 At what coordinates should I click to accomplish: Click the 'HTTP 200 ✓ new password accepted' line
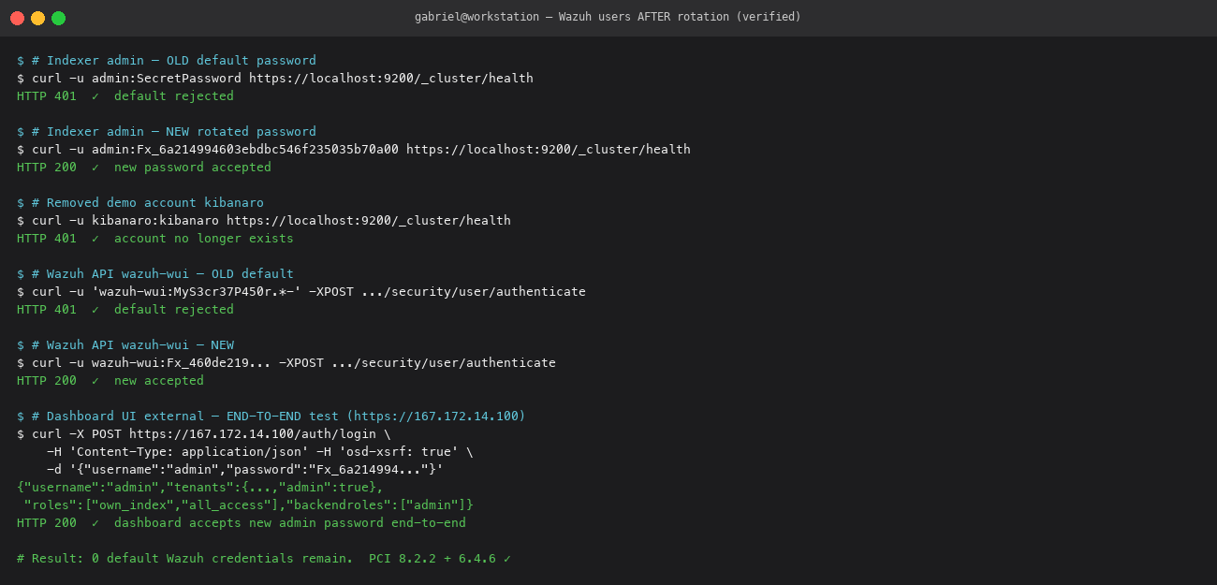[144, 168]
